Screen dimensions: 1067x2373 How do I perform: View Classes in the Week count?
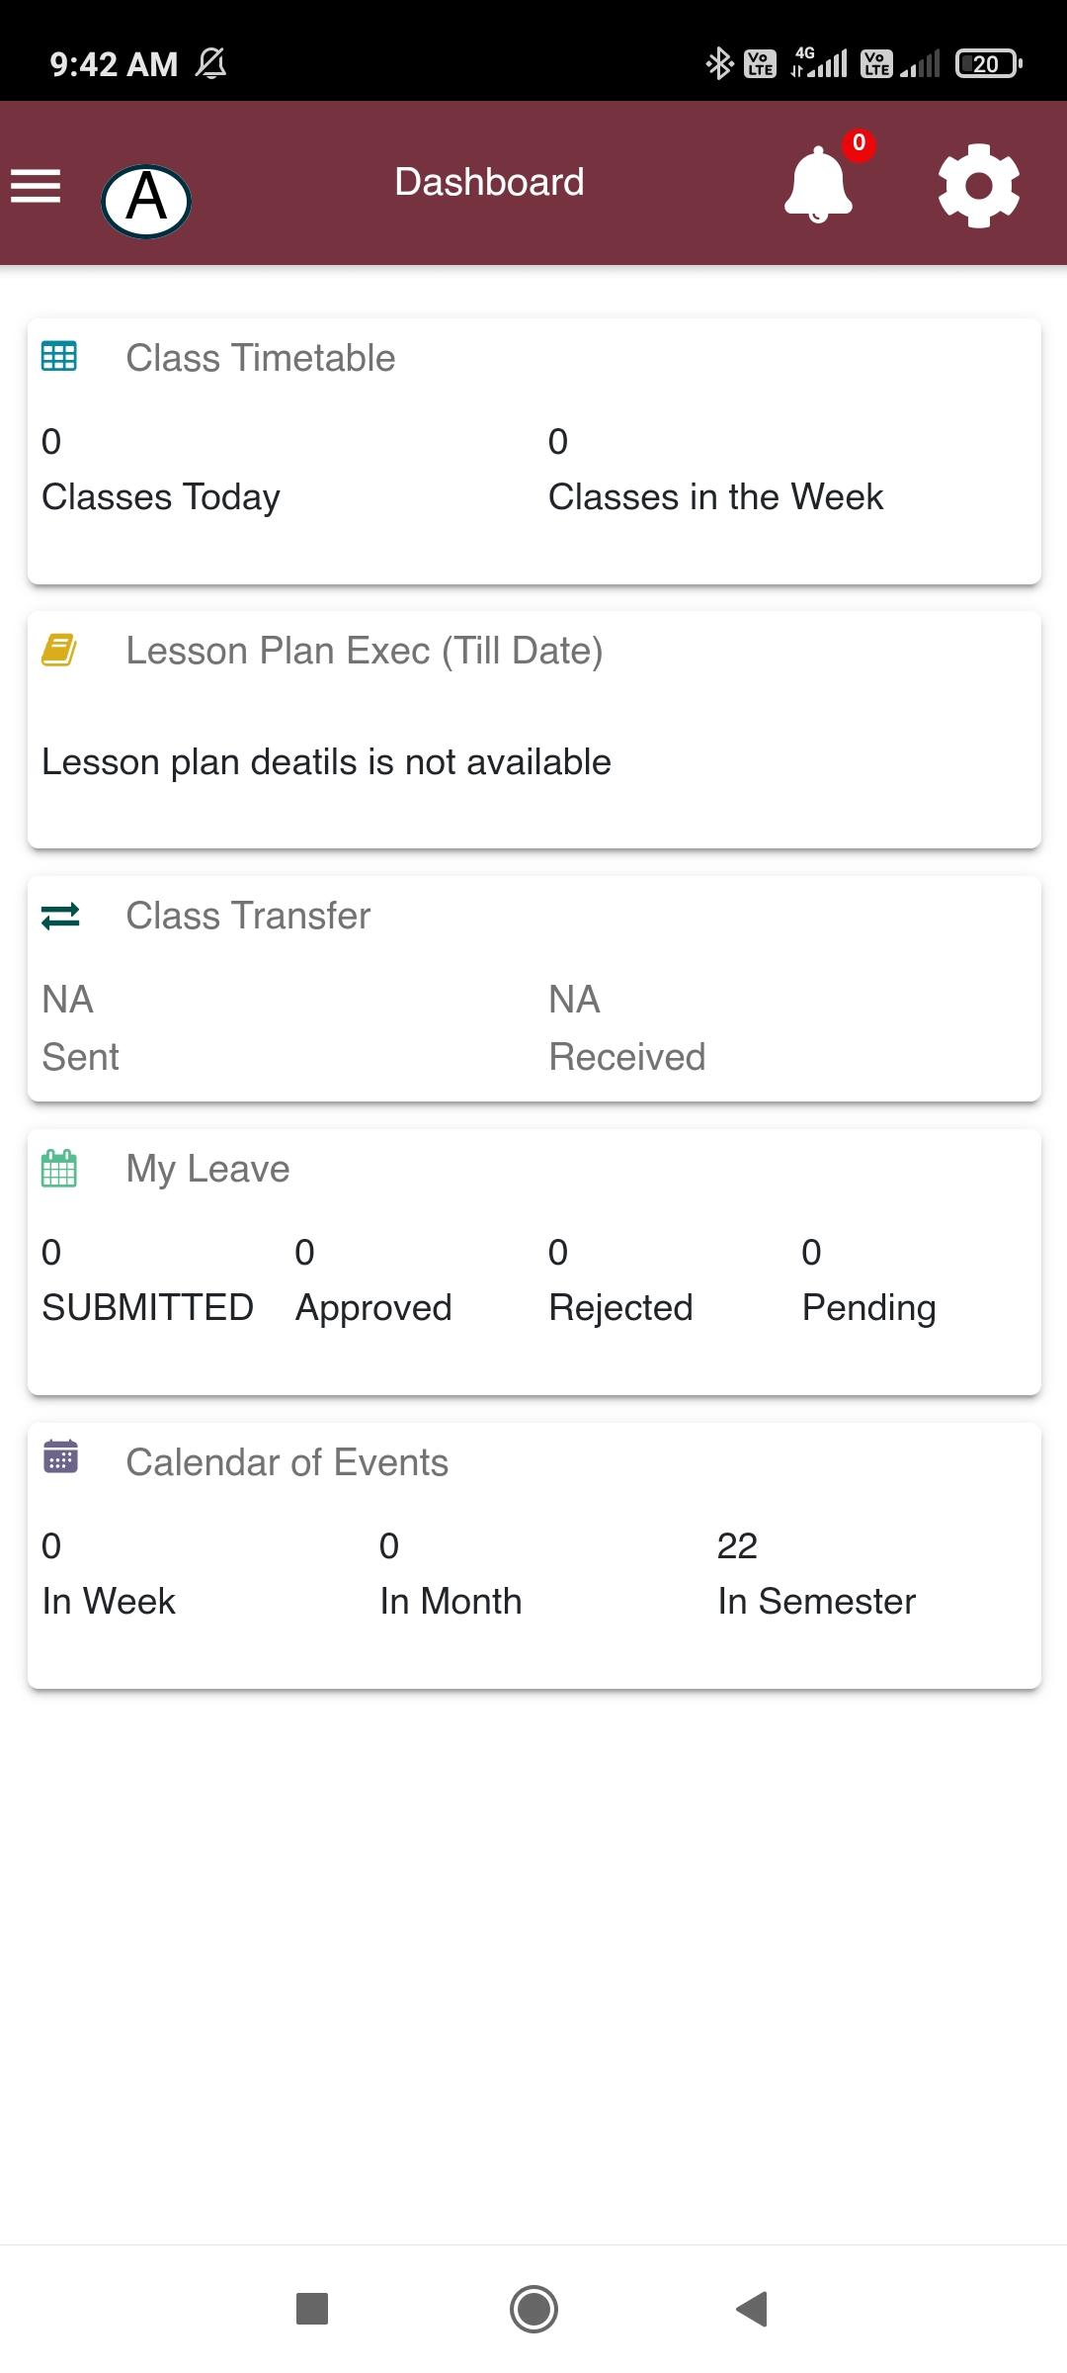pyautogui.click(x=716, y=470)
